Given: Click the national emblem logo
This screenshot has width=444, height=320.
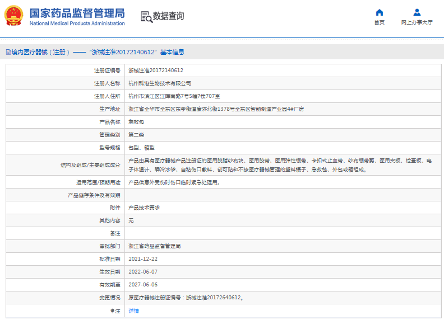Looking at the screenshot, I should (14, 16).
